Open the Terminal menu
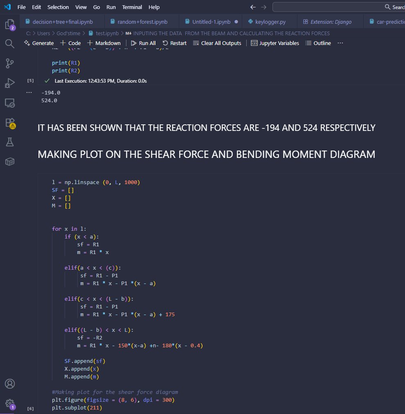Viewport: 405px width, 414px height. 132,7
